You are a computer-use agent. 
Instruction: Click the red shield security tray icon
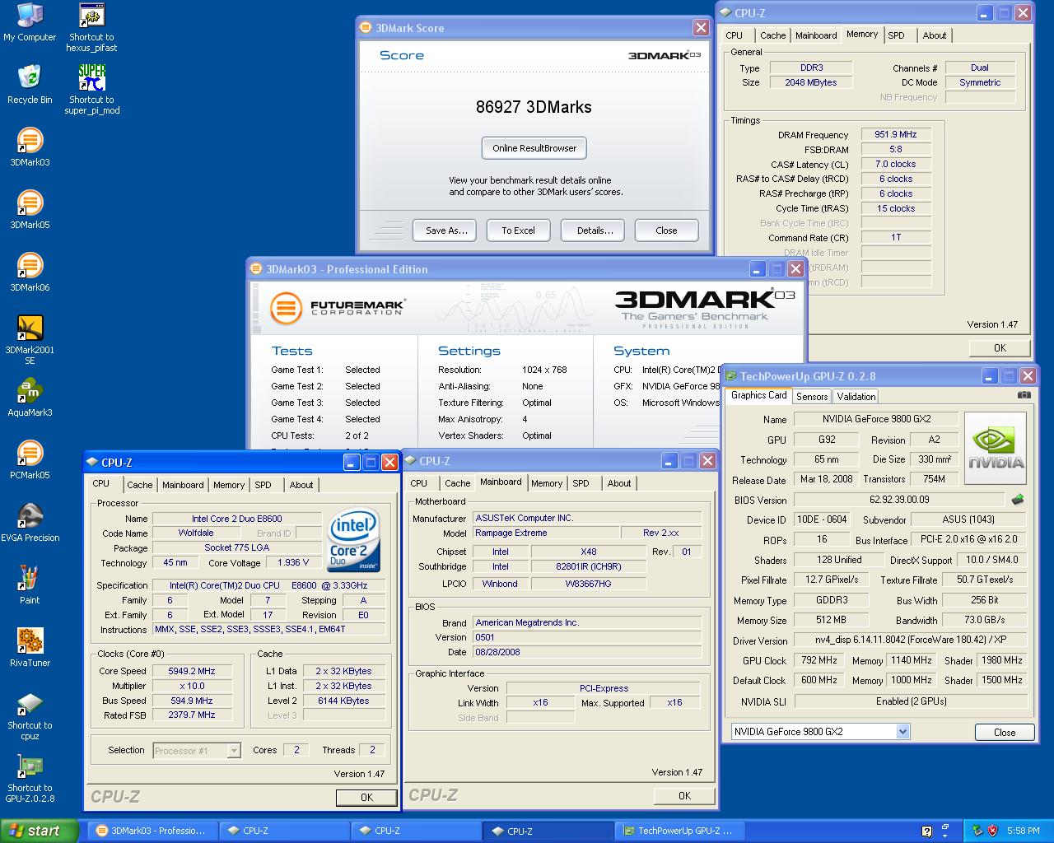click(993, 831)
